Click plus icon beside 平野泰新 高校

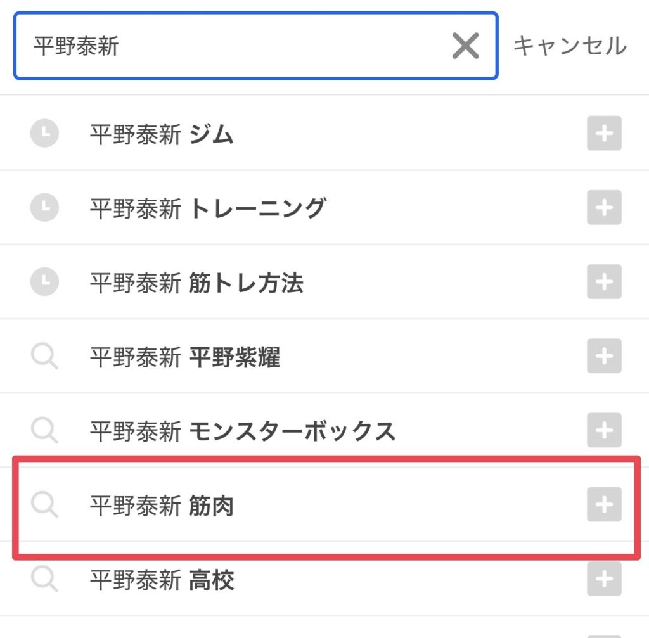pyautogui.click(x=604, y=579)
